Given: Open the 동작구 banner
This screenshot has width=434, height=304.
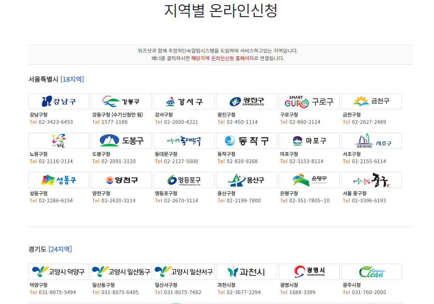Looking at the screenshot, I should point(247,141).
